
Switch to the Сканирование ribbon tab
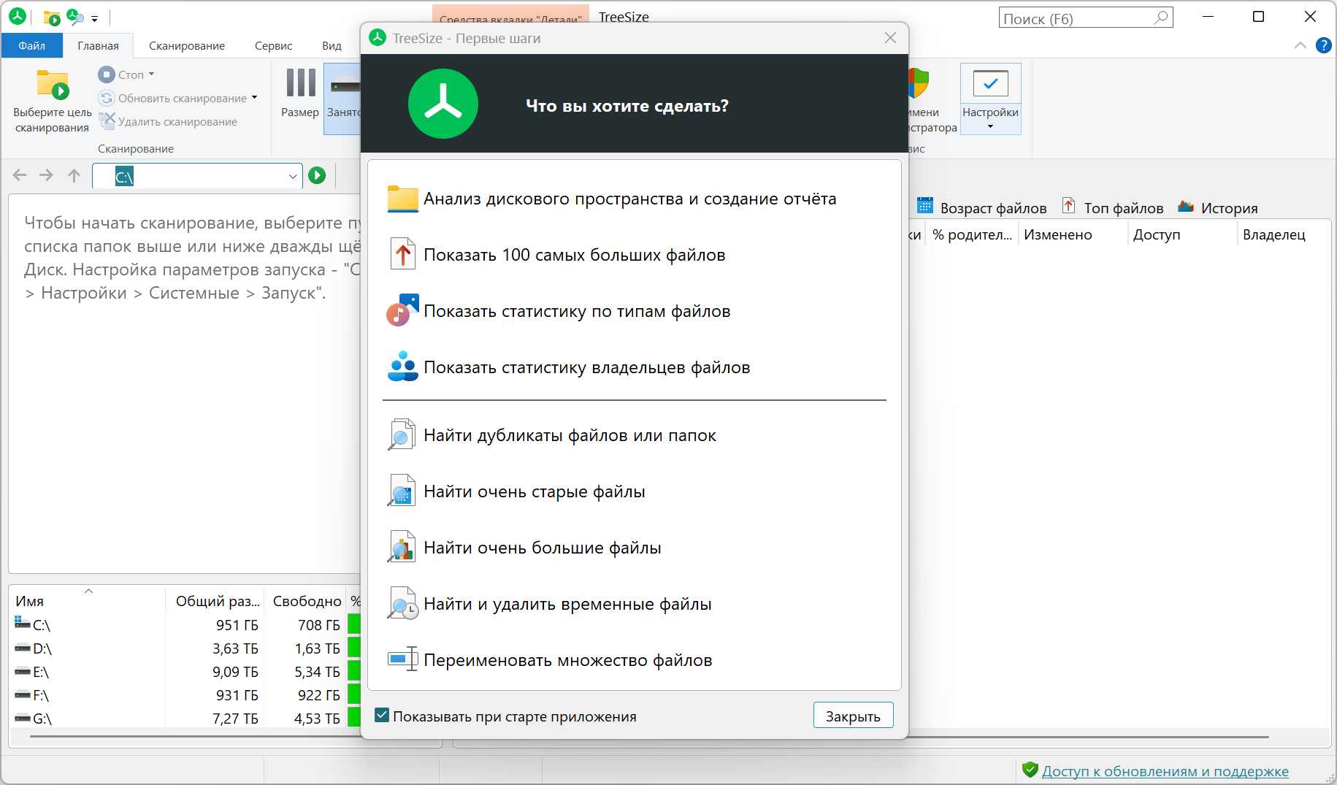pos(187,45)
